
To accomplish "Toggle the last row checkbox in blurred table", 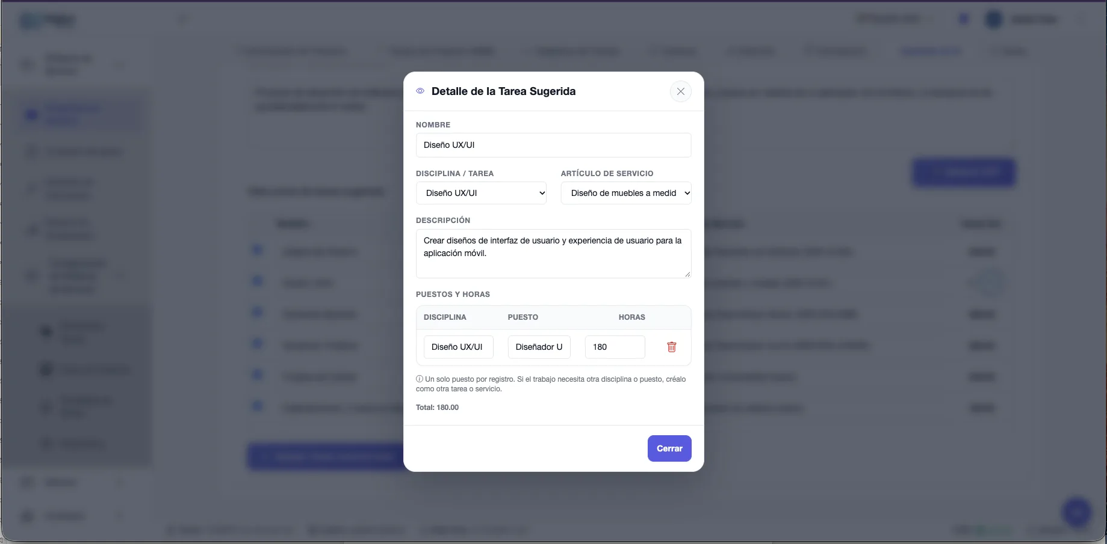I will point(257,406).
